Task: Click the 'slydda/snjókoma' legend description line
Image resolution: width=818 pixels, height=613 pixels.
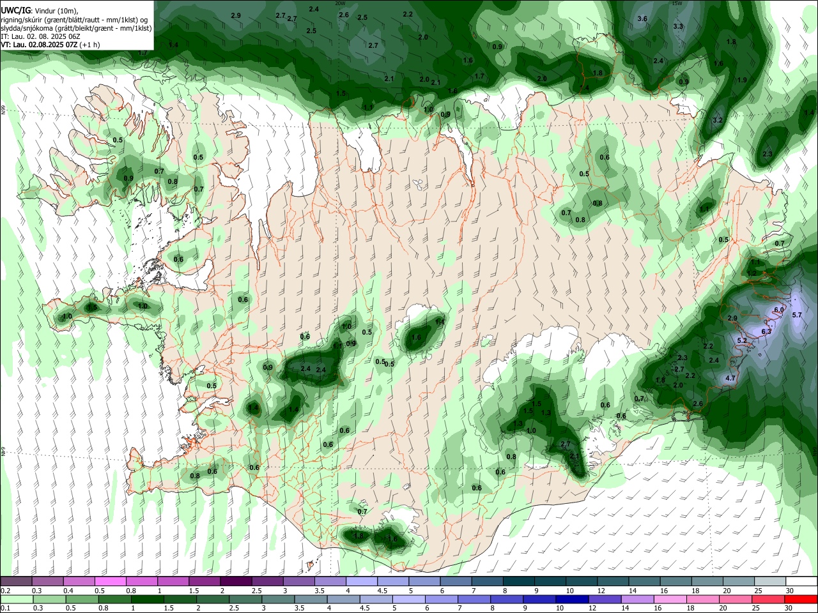Action: point(77,28)
